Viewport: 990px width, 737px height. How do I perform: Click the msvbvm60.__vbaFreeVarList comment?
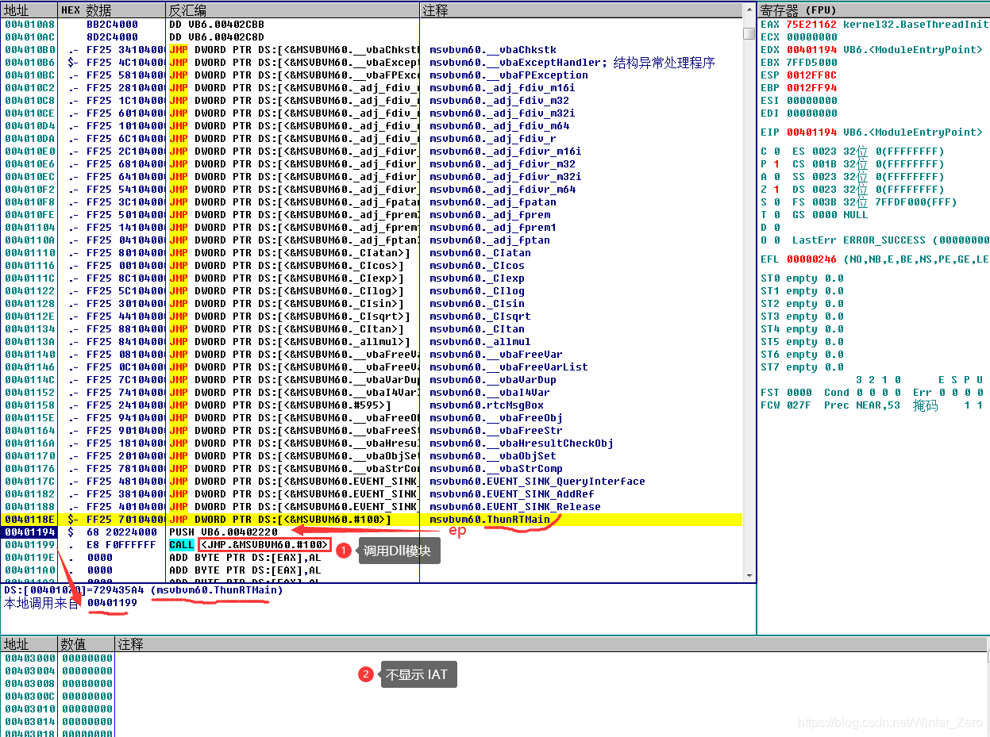(x=509, y=367)
